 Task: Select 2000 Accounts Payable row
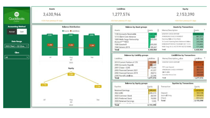(x=135, y=65)
